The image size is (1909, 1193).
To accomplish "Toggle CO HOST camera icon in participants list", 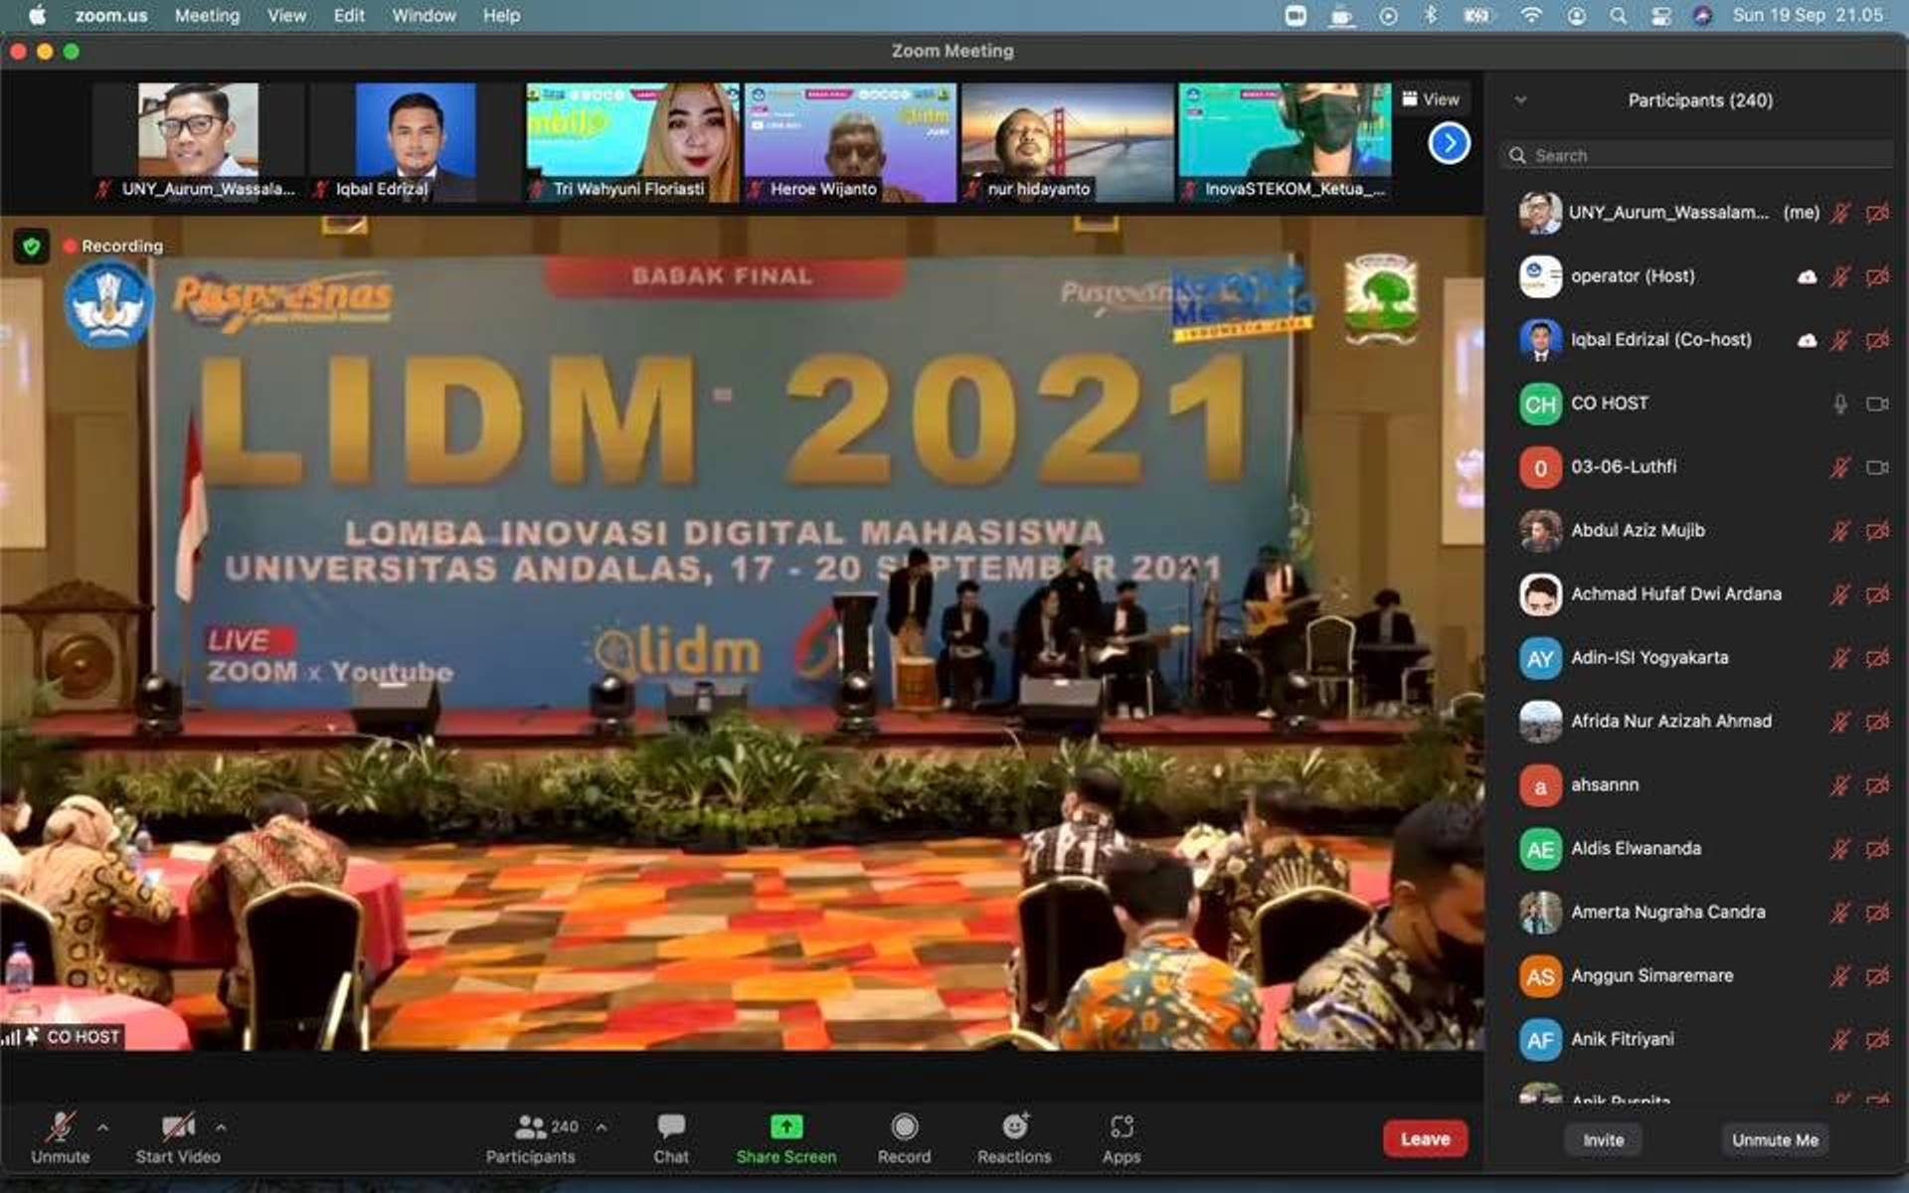I will [x=1877, y=404].
